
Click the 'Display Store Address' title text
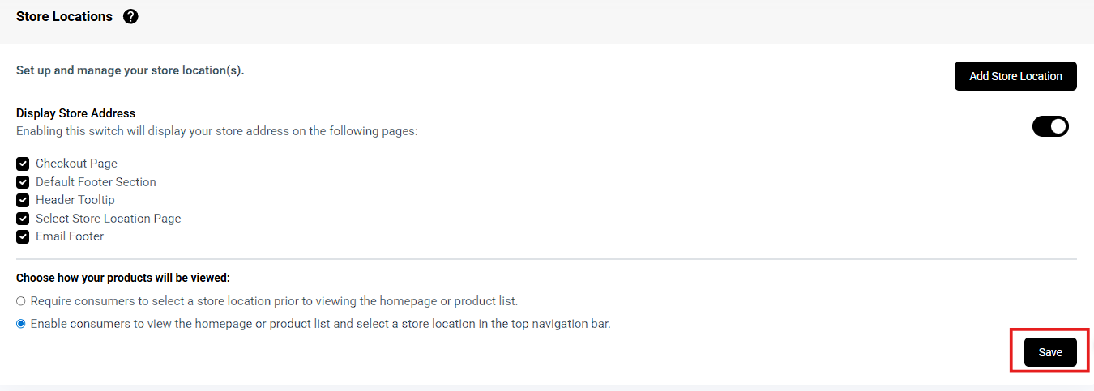[x=75, y=113]
